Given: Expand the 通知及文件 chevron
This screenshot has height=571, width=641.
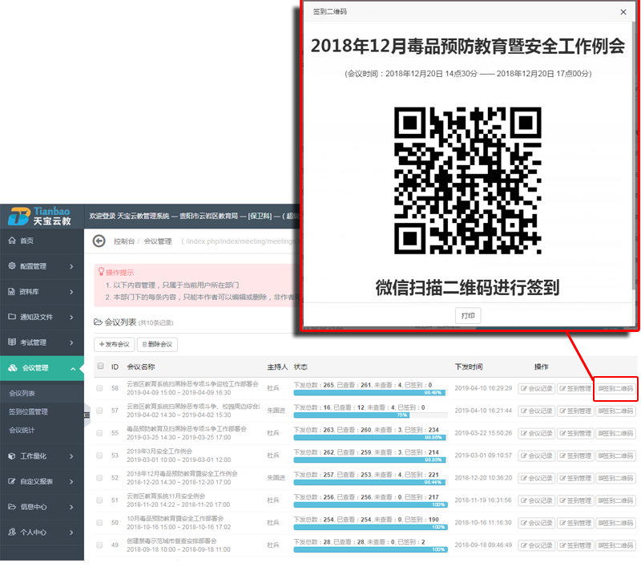Looking at the screenshot, I should (71, 317).
